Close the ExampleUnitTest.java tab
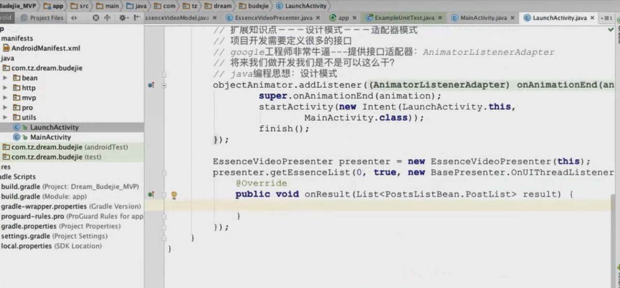 point(440,18)
